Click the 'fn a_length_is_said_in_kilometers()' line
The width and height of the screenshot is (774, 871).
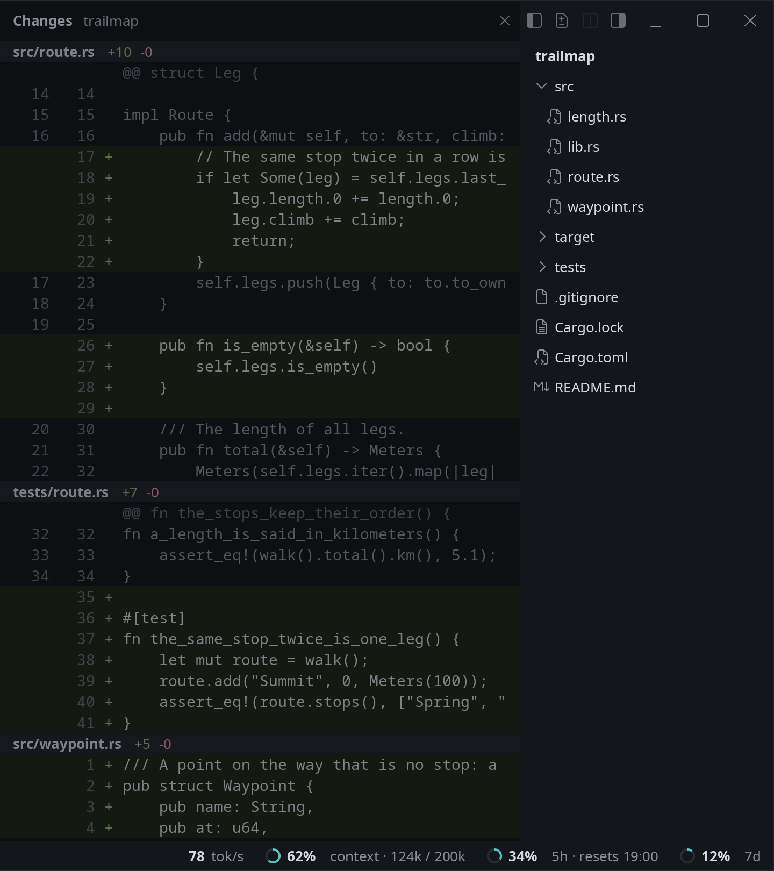260,534
